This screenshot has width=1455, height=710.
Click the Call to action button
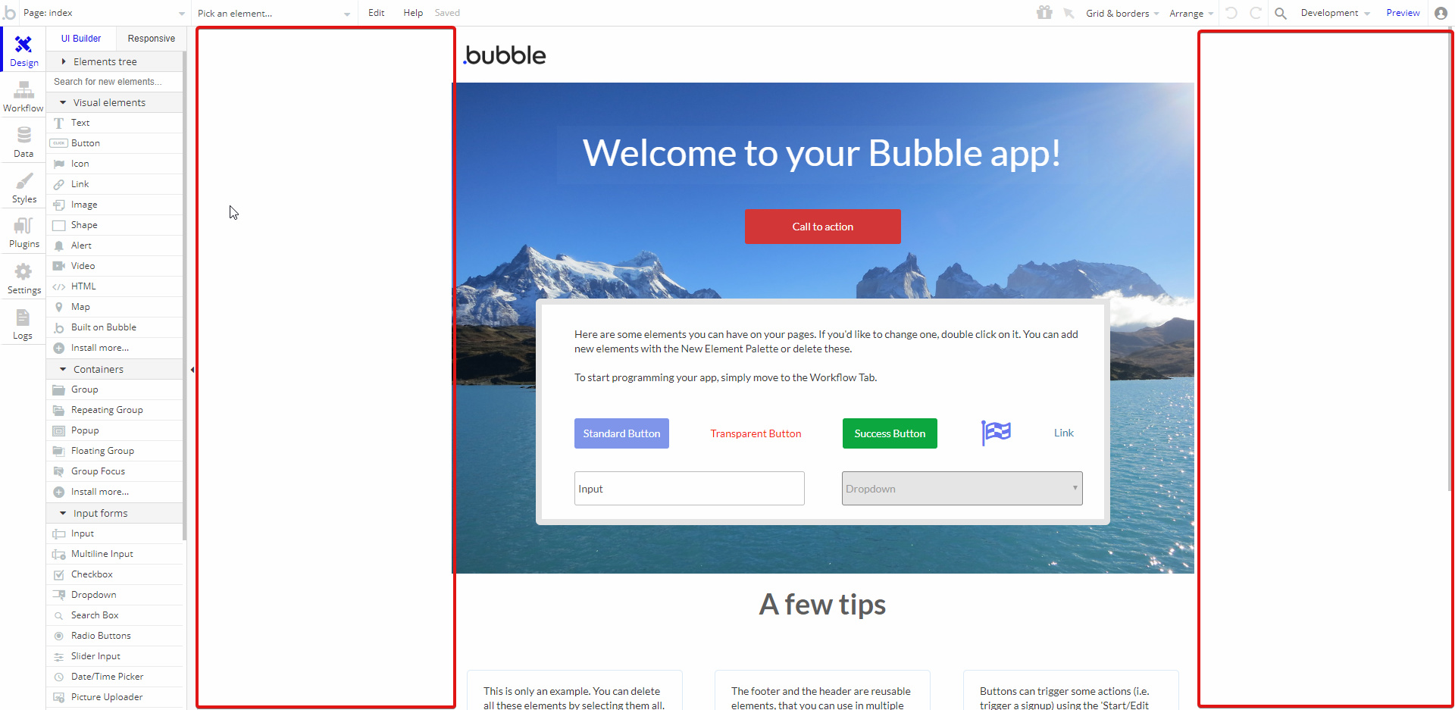click(x=823, y=227)
